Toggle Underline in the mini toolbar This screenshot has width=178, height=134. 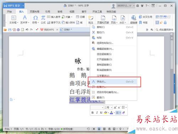click(101, 113)
